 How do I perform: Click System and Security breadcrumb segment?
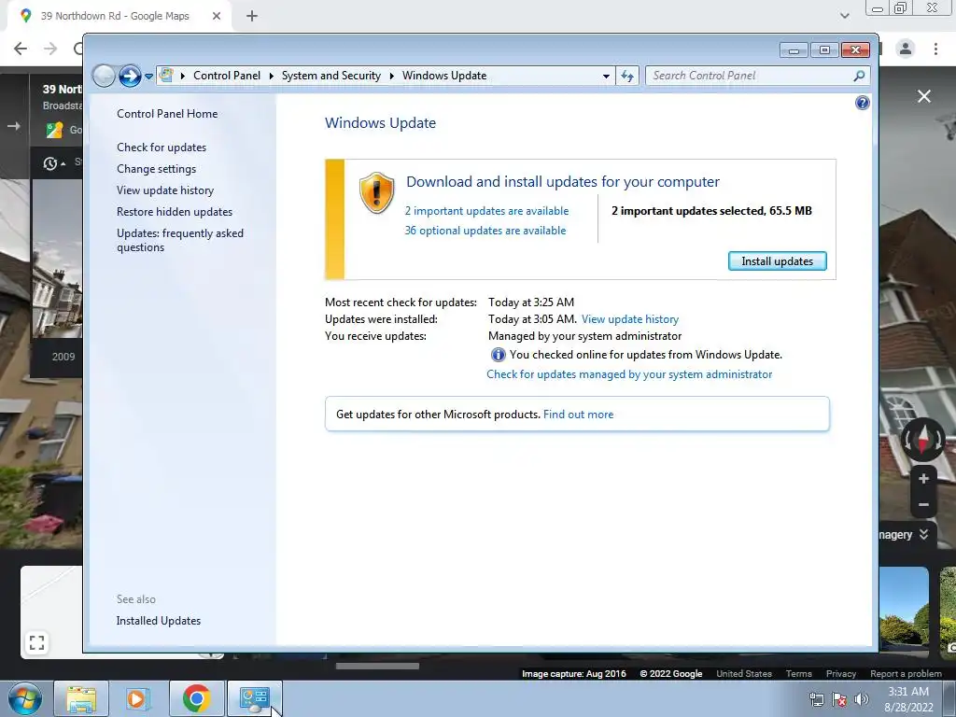[x=331, y=76]
